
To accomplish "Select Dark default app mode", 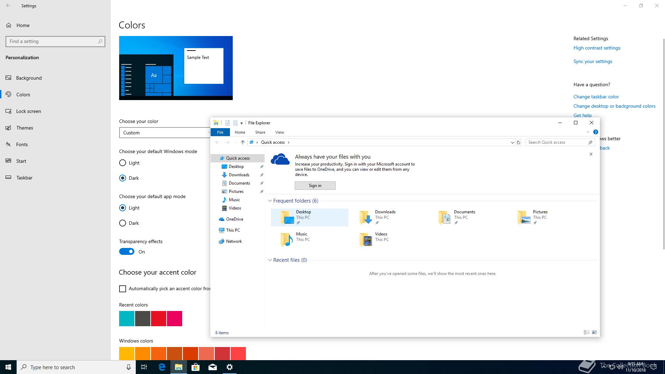I will point(123,223).
